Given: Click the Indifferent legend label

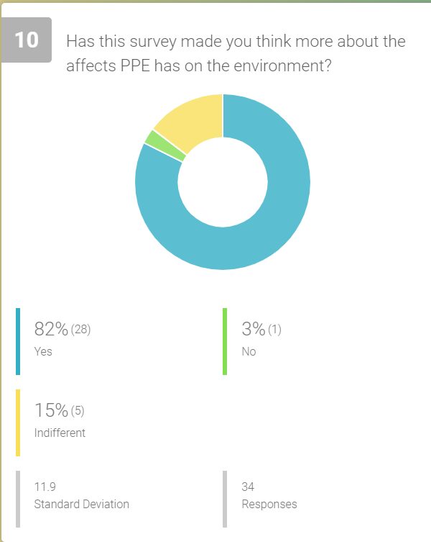Looking at the screenshot, I should tap(60, 433).
